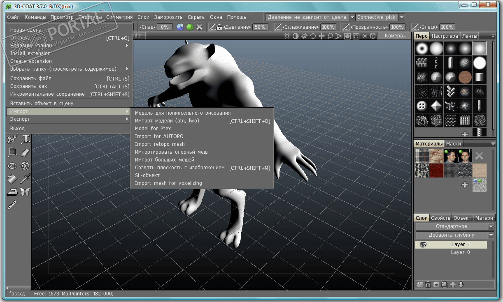Choose Импорт модели (obj, lwo) entry

pos(167,121)
